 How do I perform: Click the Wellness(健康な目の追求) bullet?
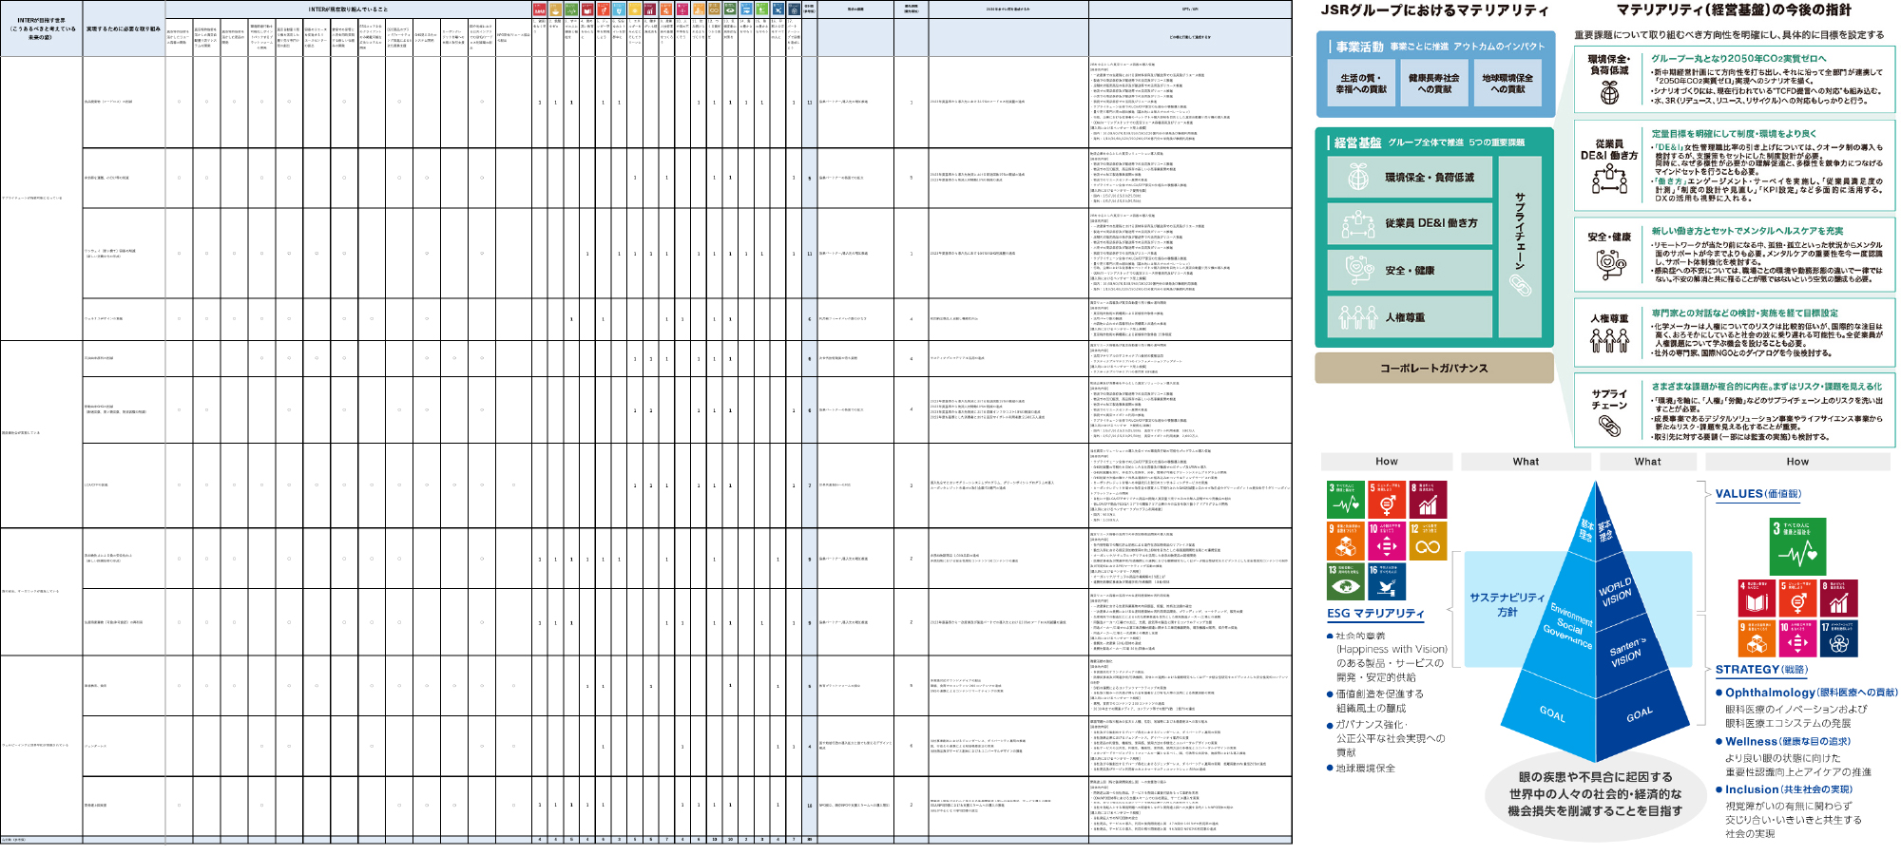coord(1782,742)
